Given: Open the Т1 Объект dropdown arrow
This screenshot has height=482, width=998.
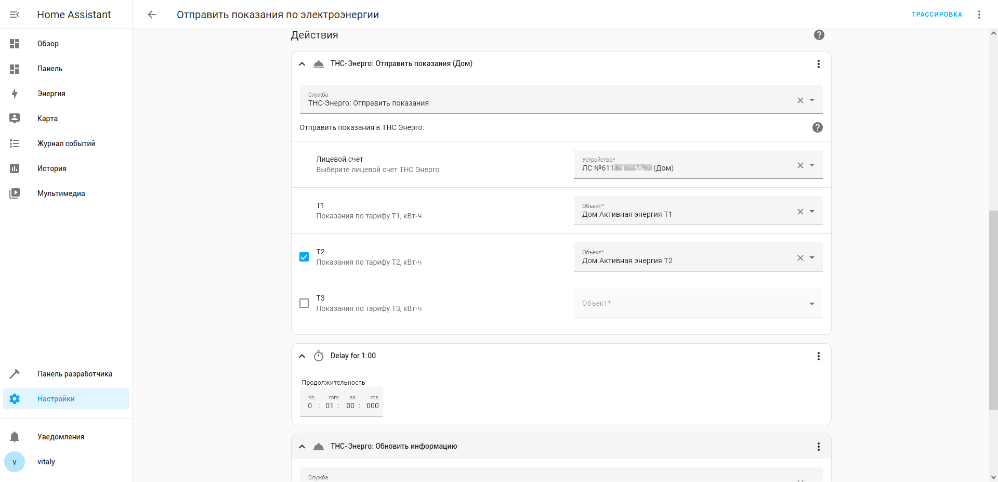Looking at the screenshot, I should (812, 212).
